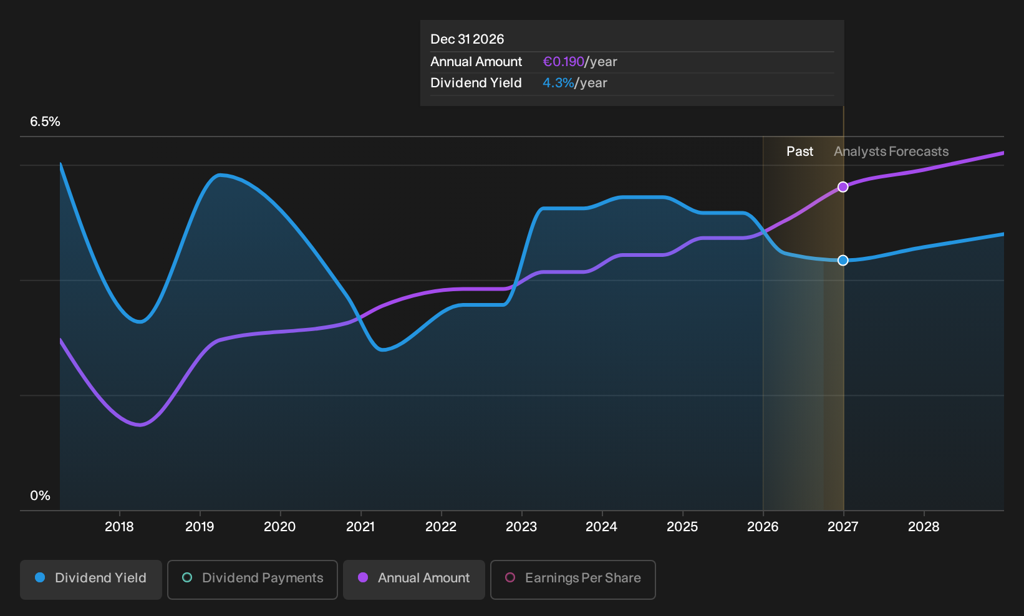The height and width of the screenshot is (616, 1024).
Task: Click the 2026 axis label
Action: 763,527
